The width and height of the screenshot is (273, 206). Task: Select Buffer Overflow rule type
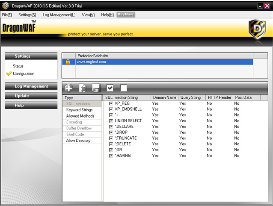82,128
